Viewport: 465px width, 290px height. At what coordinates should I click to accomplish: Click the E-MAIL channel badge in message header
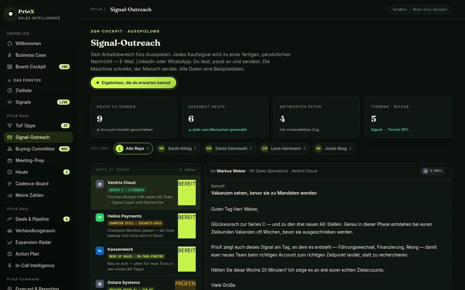(x=433, y=171)
